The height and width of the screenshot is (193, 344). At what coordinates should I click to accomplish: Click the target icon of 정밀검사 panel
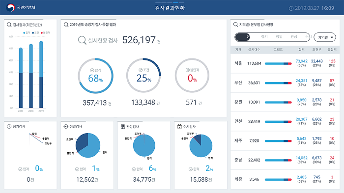tap(66, 126)
